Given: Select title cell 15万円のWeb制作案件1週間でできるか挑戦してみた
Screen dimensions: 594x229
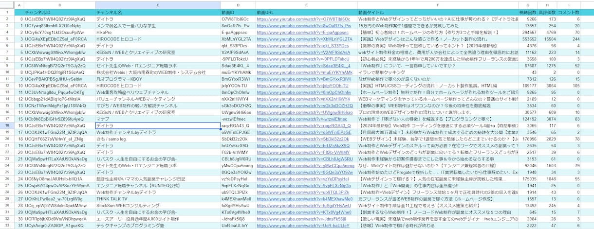Looking at the screenshot, I should (438, 26).
